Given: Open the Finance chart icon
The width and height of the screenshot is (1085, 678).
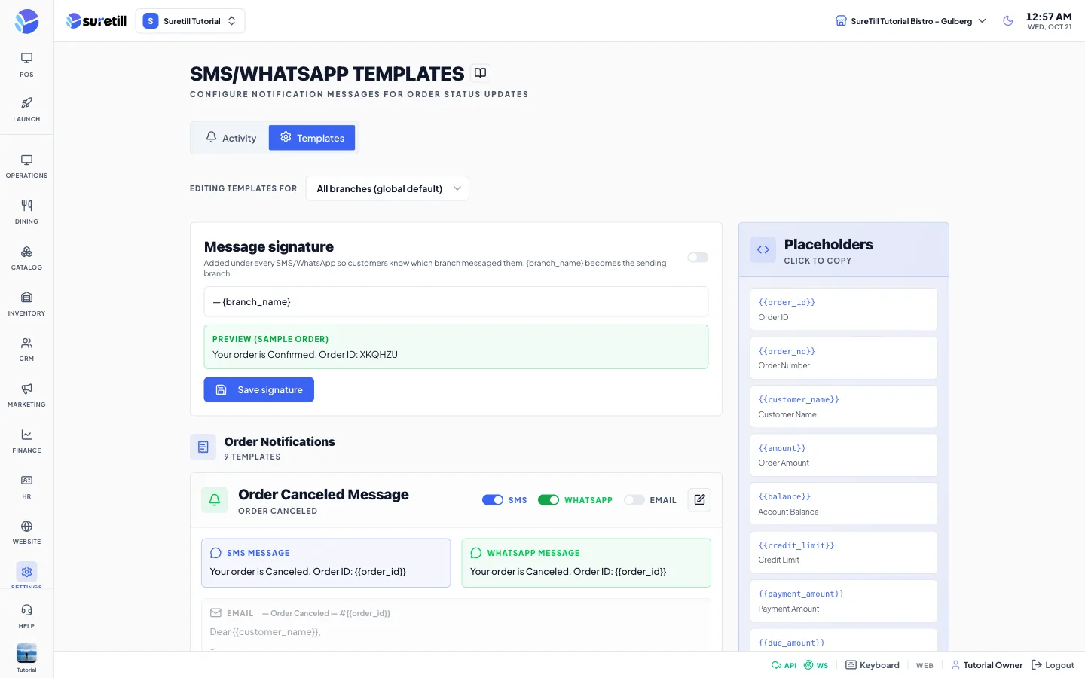Looking at the screenshot, I should coord(26,441).
